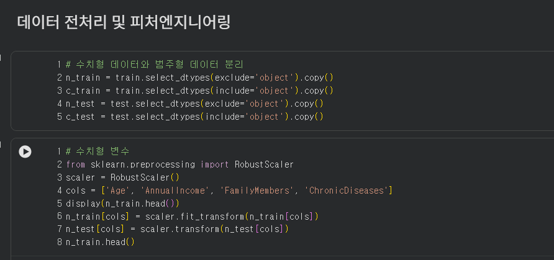The width and height of the screenshot is (554, 260).
Task: Select line 'display(n_train.head())'
Action: [x=122, y=204]
